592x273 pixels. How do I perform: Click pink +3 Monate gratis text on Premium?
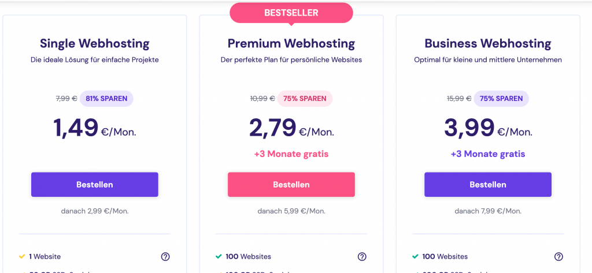[291, 154]
